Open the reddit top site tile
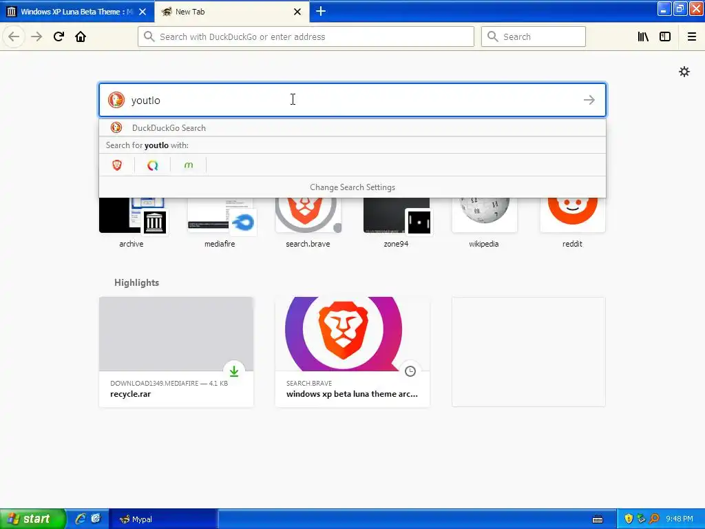Viewport: 705px width, 529px height. (572, 222)
